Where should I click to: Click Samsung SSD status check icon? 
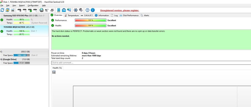[x=2, y=20]
